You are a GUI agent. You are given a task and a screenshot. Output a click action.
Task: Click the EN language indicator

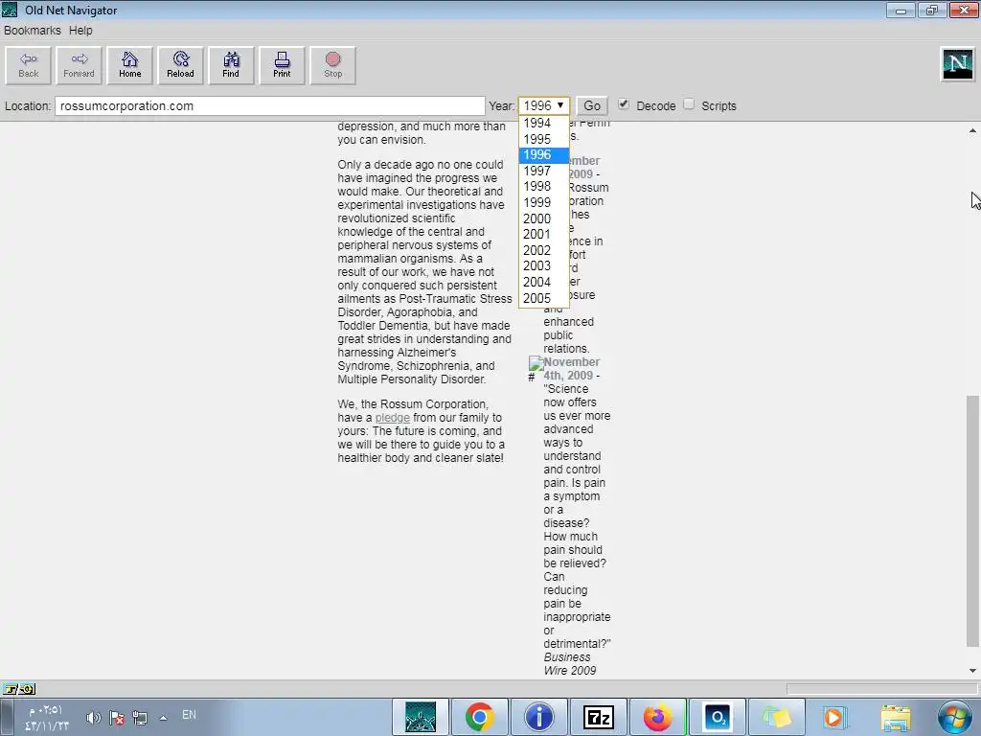[189, 715]
